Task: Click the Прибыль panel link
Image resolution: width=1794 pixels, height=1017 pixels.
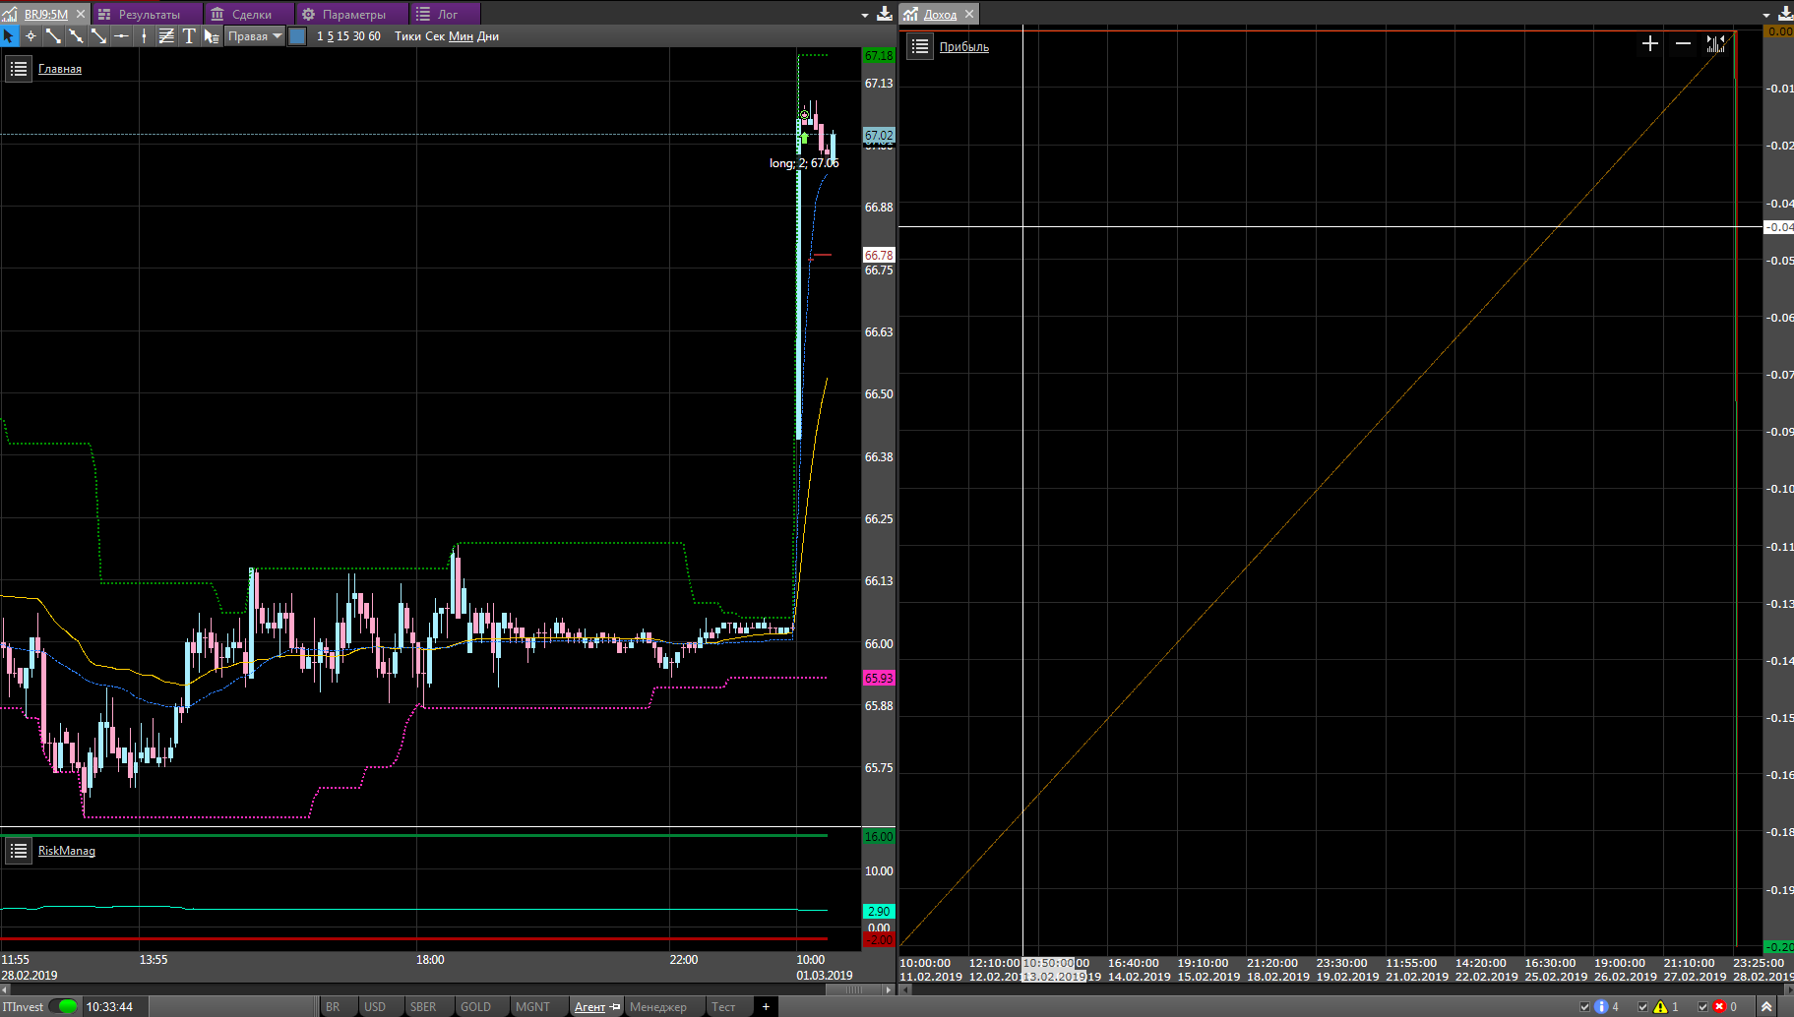Action: 964,46
